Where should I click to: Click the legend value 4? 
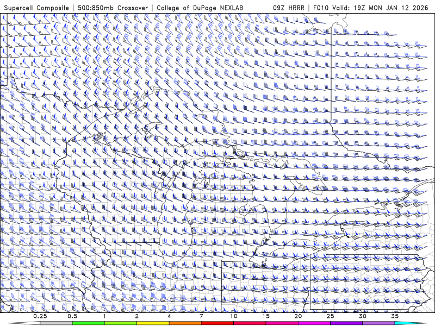coord(169,316)
